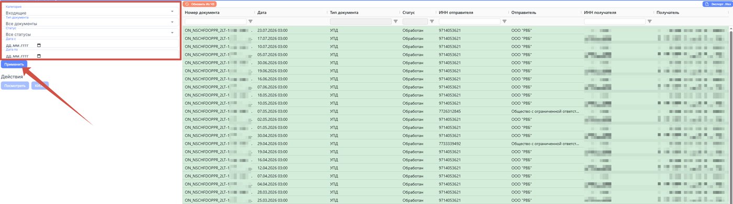
Task: Sort by the Дата column header
Action: click(262, 12)
